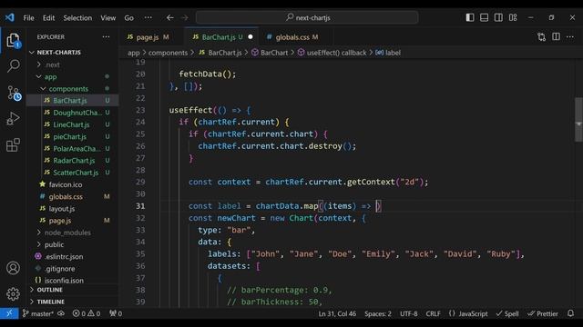Open the Go menu
The height and width of the screenshot is (327, 583).
(129, 18)
